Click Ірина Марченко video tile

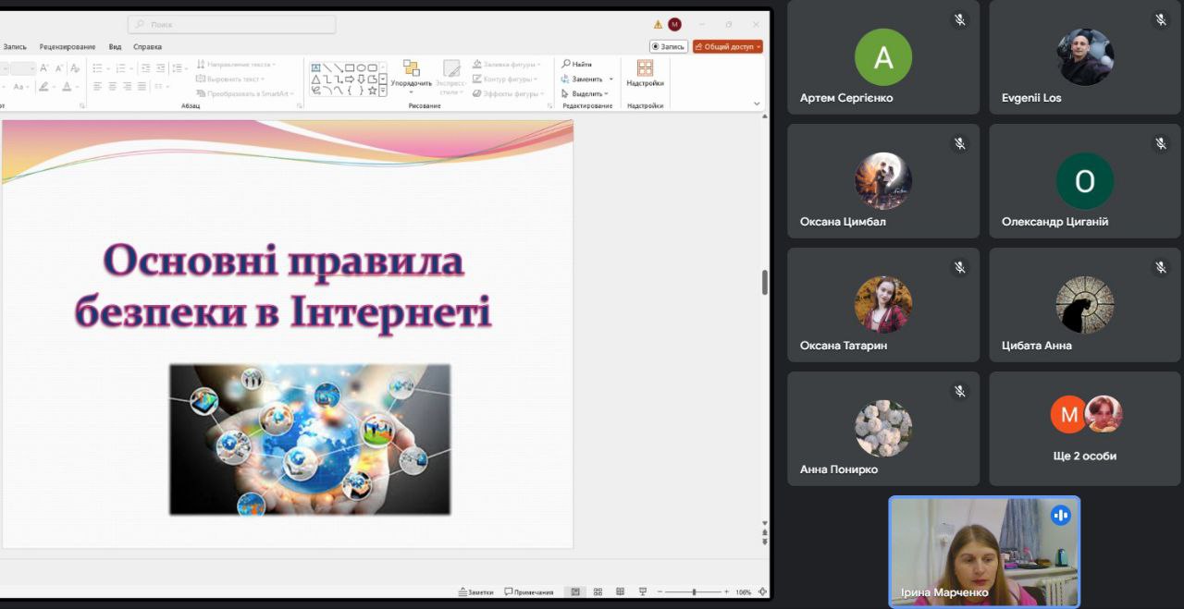(984, 552)
